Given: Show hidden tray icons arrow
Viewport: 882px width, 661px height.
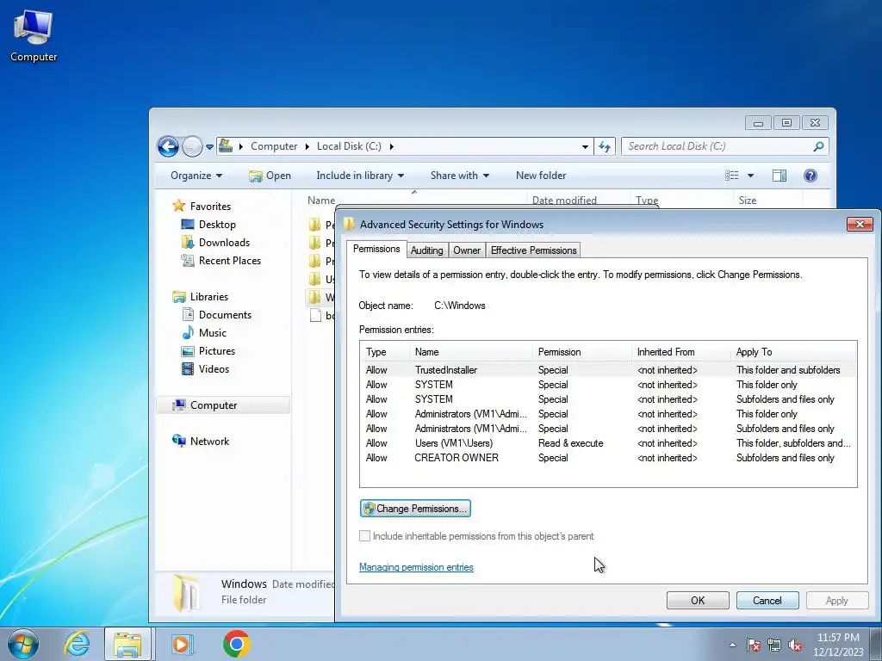Looking at the screenshot, I should (732, 645).
